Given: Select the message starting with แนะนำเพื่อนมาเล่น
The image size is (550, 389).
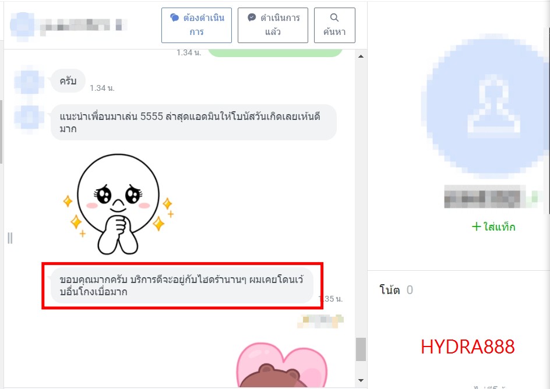Looking at the screenshot, I should tap(193, 122).
